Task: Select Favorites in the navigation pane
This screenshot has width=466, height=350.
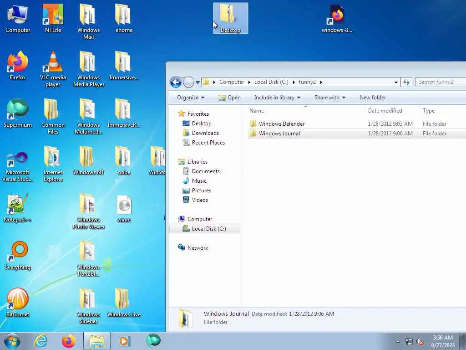Action: tap(193, 113)
